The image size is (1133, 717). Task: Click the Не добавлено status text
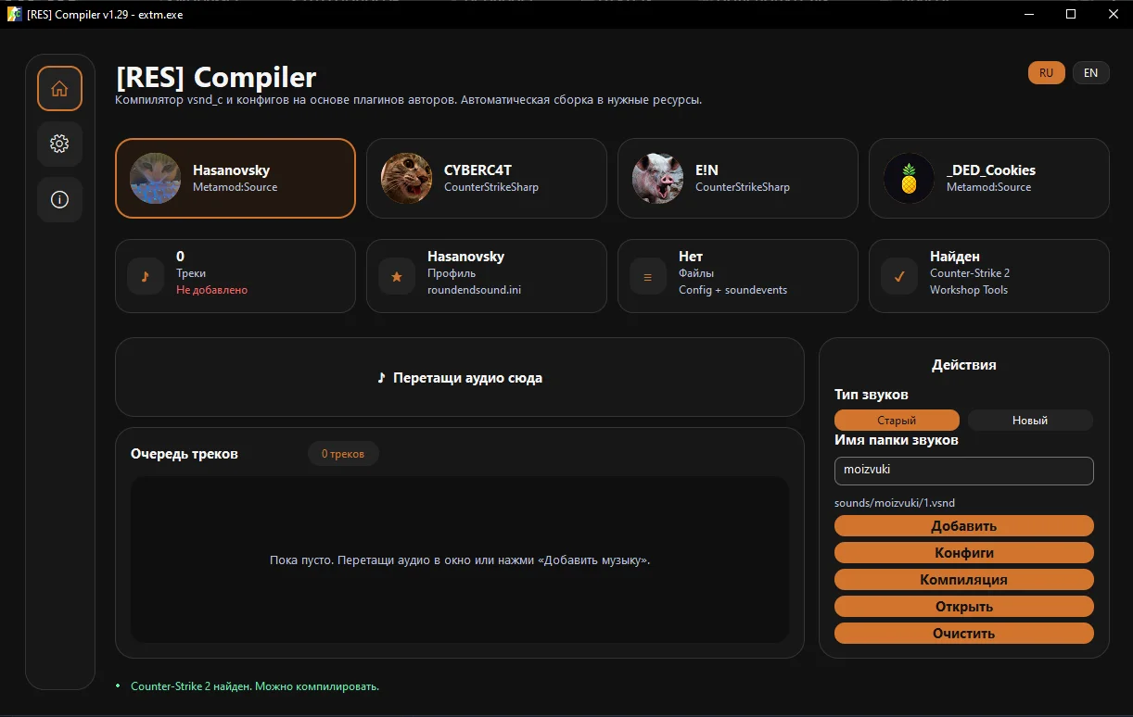(211, 290)
